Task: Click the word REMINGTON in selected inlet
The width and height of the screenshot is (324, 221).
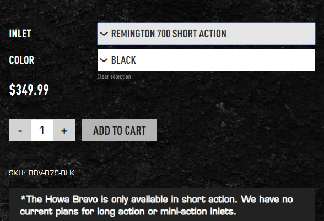Action: 133,34
